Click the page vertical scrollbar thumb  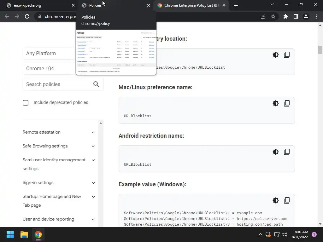(x=320, y=50)
